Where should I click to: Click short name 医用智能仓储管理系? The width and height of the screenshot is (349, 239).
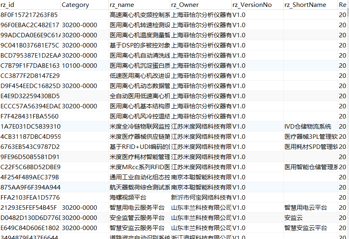coord(310,167)
